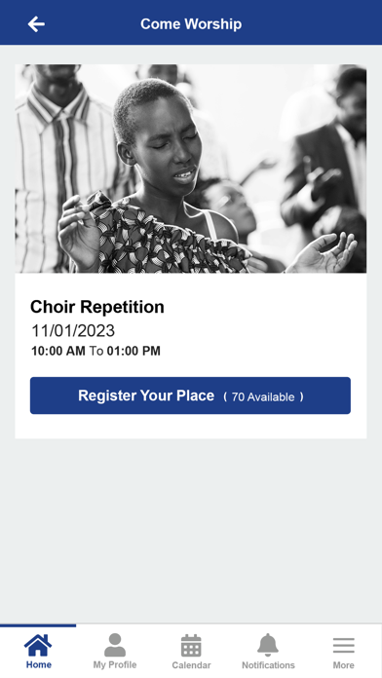The width and height of the screenshot is (382, 678).
Task: Open the Calendar icon in bottom bar
Action: point(191,646)
